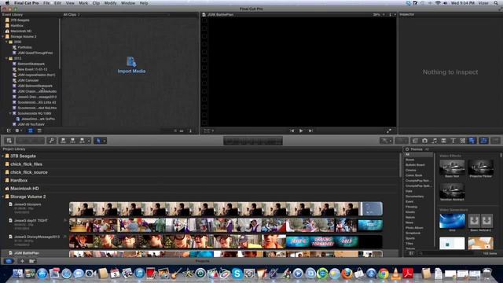Click the dashboard timecode display

[x=253, y=141]
